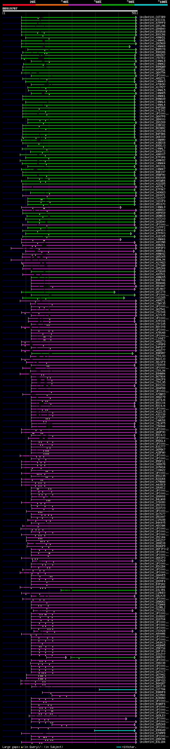Click the cyan ~100% identity legend segment
The image size is (170, 749).
coord(151,5)
